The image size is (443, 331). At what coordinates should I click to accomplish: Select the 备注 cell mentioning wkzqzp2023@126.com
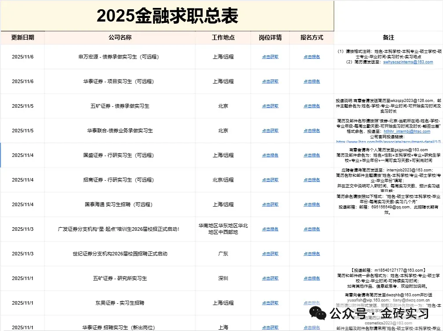pos(388,106)
